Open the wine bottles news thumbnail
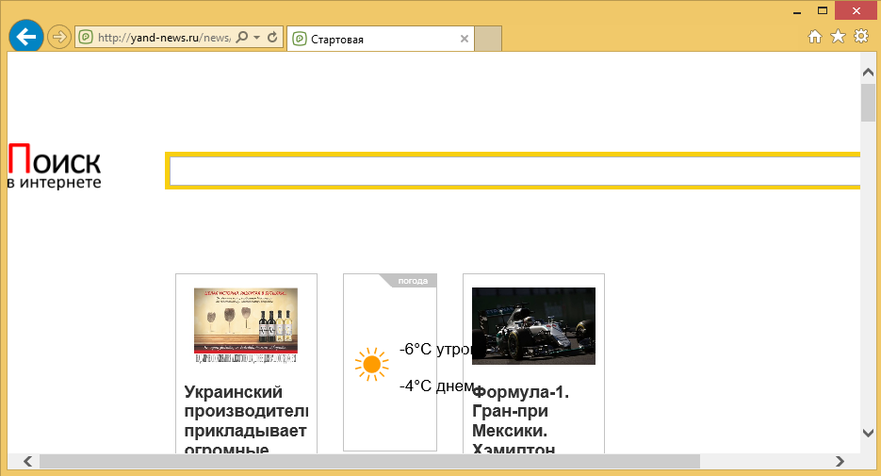Screen dimensions: 881x476 [246, 325]
